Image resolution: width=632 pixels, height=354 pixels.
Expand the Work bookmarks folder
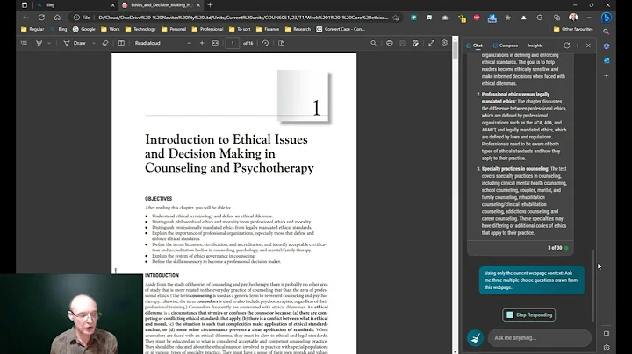point(111,29)
